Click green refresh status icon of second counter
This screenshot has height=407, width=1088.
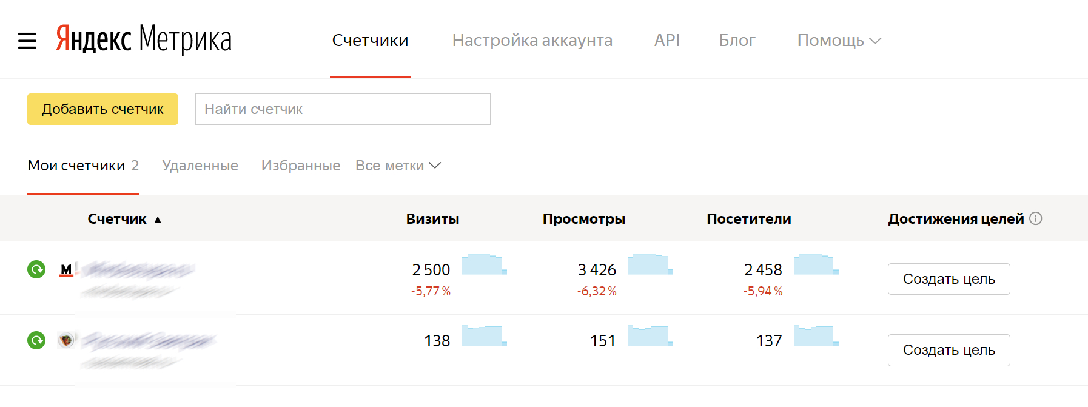[x=36, y=340]
